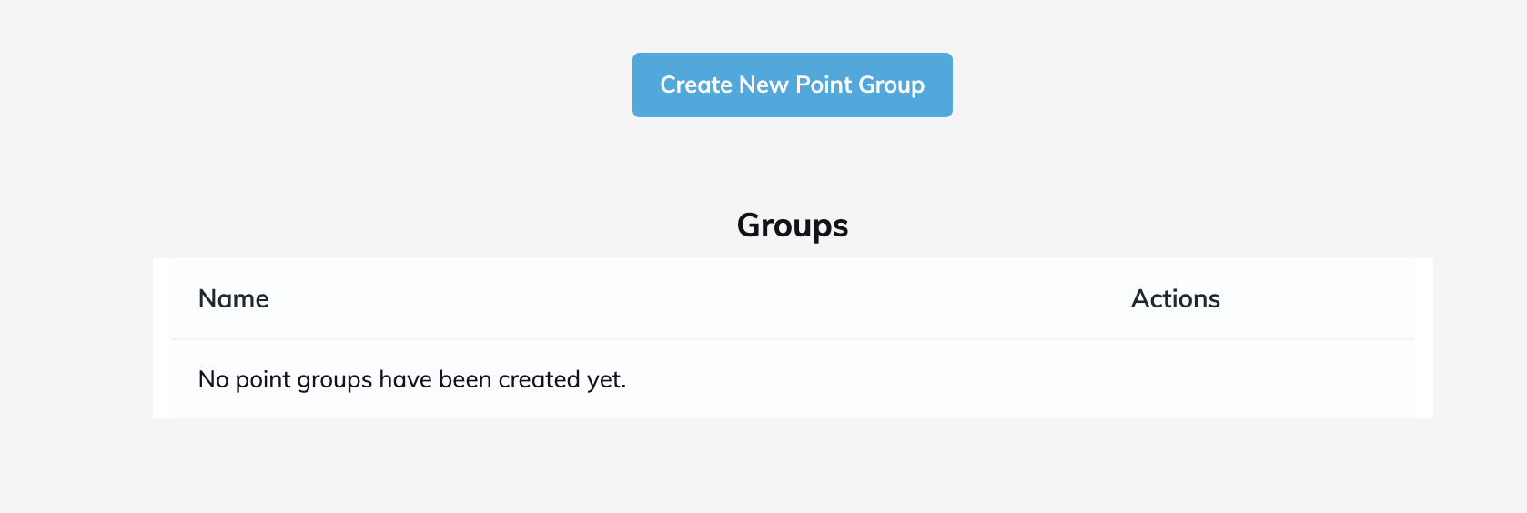1527x513 pixels.
Task: Click the word 'Actions' in table header
Action: pos(1175,299)
